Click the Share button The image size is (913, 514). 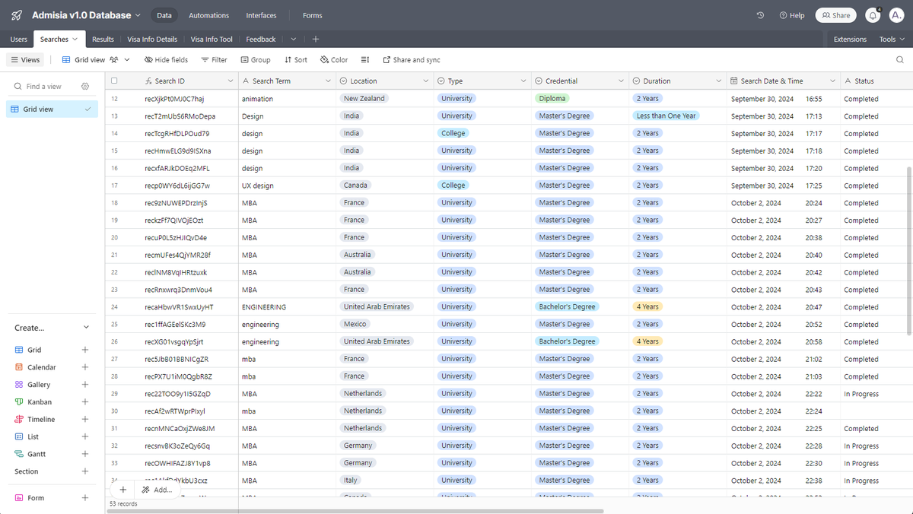click(x=835, y=15)
